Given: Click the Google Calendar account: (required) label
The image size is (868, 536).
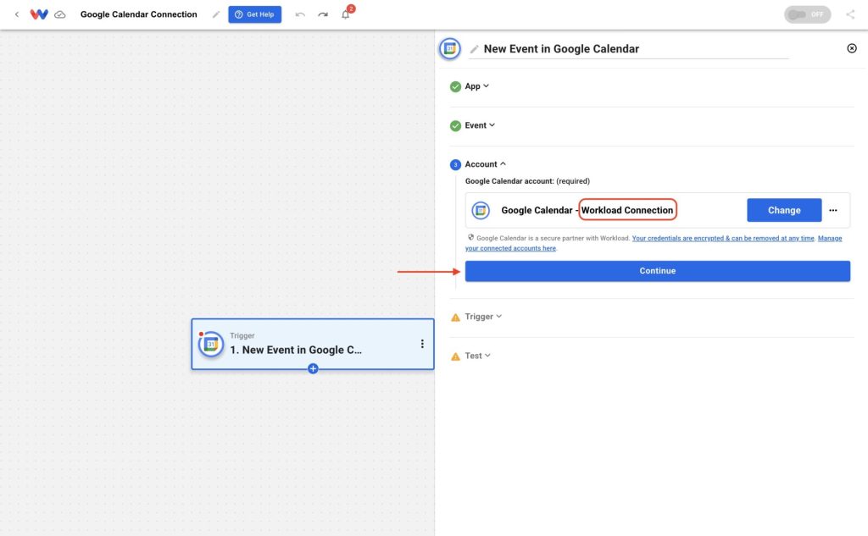Looking at the screenshot, I should (x=527, y=181).
